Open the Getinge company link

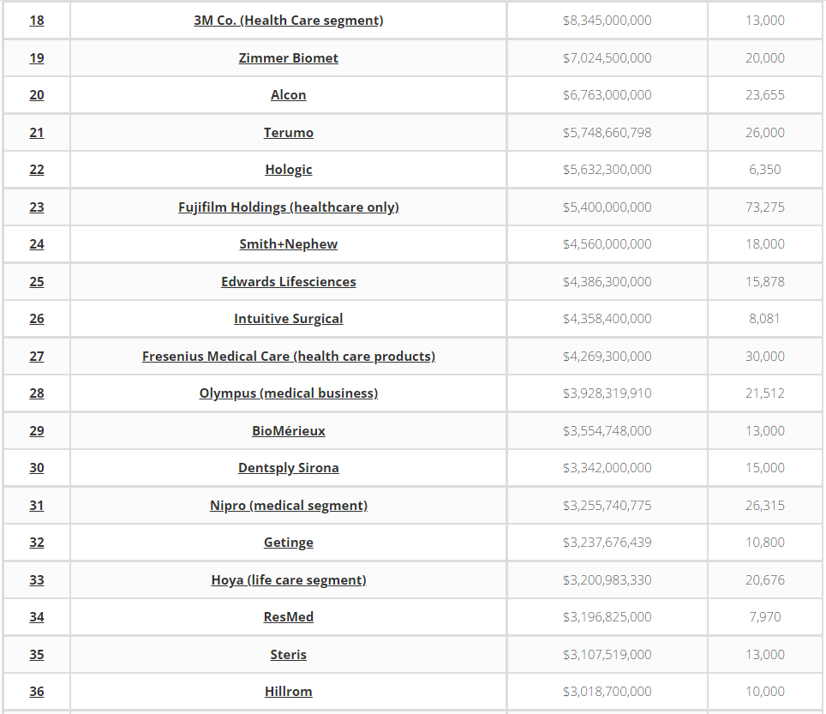click(x=288, y=543)
